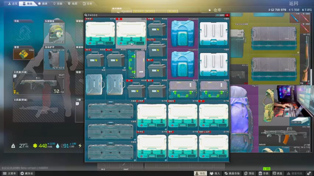The image size is (314, 176).
Task: Select the first medcase in top-left slot
Action: point(100,33)
